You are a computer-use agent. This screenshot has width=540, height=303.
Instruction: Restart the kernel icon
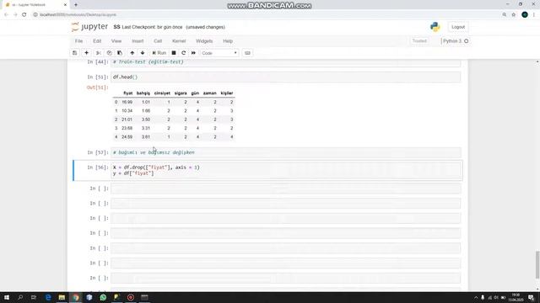coord(184,53)
